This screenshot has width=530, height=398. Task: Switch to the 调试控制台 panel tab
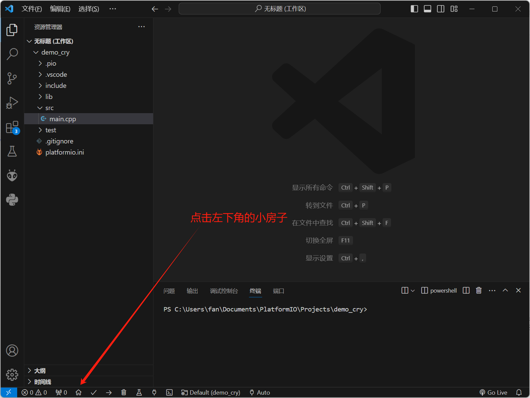click(224, 291)
